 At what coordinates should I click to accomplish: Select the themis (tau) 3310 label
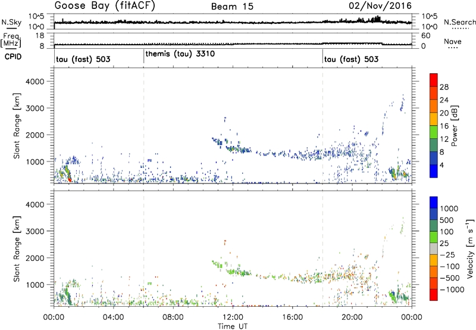(x=180, y=54)
